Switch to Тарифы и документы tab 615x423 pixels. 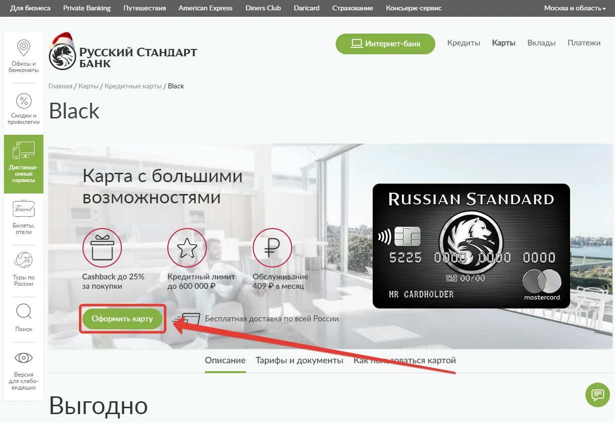[300, 361]
